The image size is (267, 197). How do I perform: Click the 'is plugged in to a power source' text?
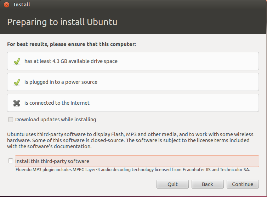(x=61, y=82)
